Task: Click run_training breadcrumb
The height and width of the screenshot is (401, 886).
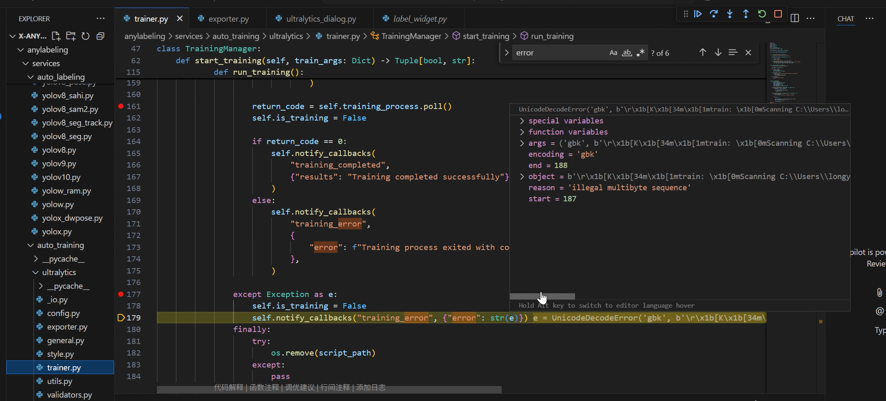Action: pyautogui.click(x=552, y=36)
